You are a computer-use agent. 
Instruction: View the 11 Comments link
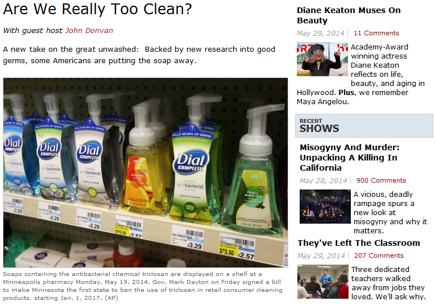[x=376, y=33]
